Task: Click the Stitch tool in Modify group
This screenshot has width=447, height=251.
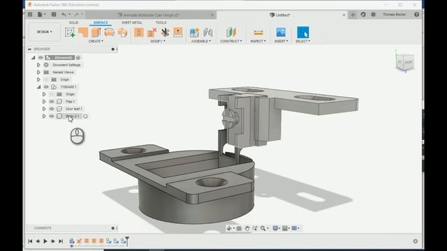Action: [138, 33]
